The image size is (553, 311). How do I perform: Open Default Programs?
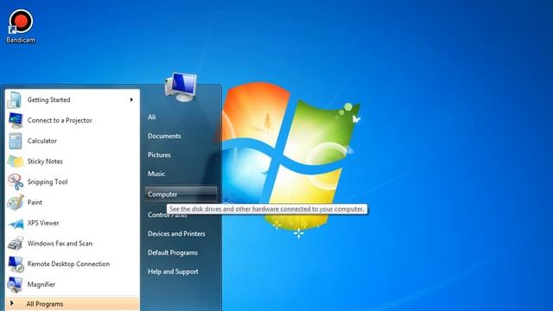coord(173,253)
